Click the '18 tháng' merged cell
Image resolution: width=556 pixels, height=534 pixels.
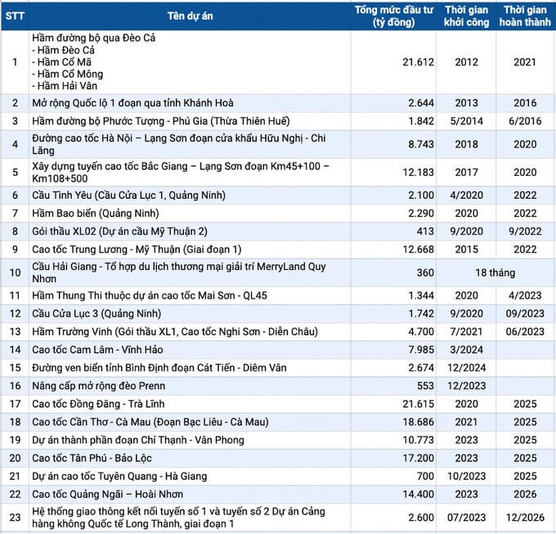(495, 272)
